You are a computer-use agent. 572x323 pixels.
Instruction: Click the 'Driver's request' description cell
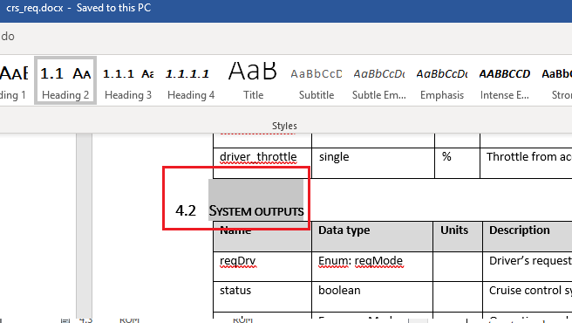click(528, 266)
